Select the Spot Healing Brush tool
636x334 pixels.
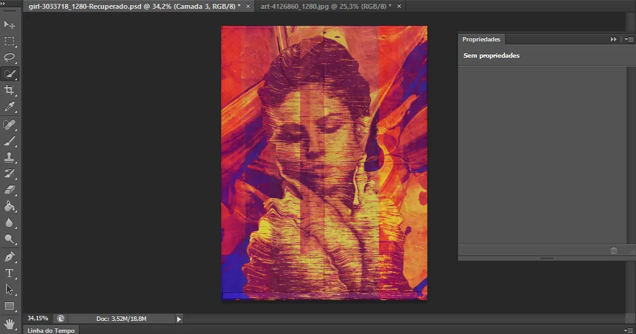point(9,124)
